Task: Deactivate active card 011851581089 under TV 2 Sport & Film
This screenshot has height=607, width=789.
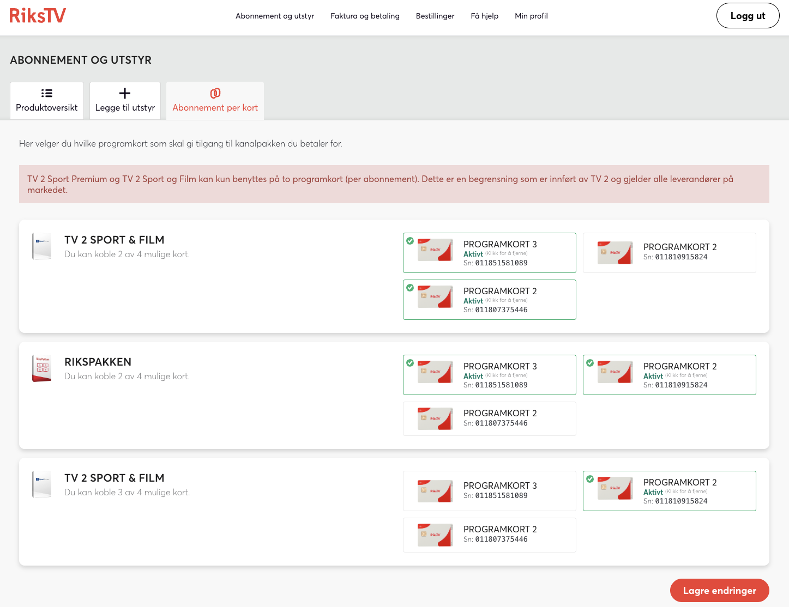Action: coord(490,253)
